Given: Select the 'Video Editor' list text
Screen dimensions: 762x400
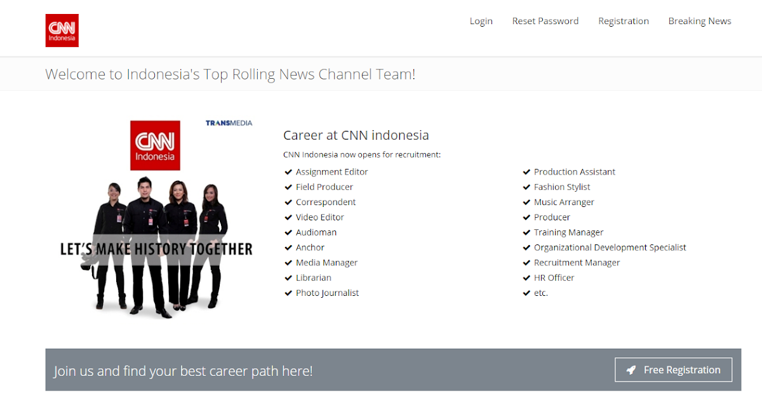Looking at the screenshot, I should tap(320, 217).
